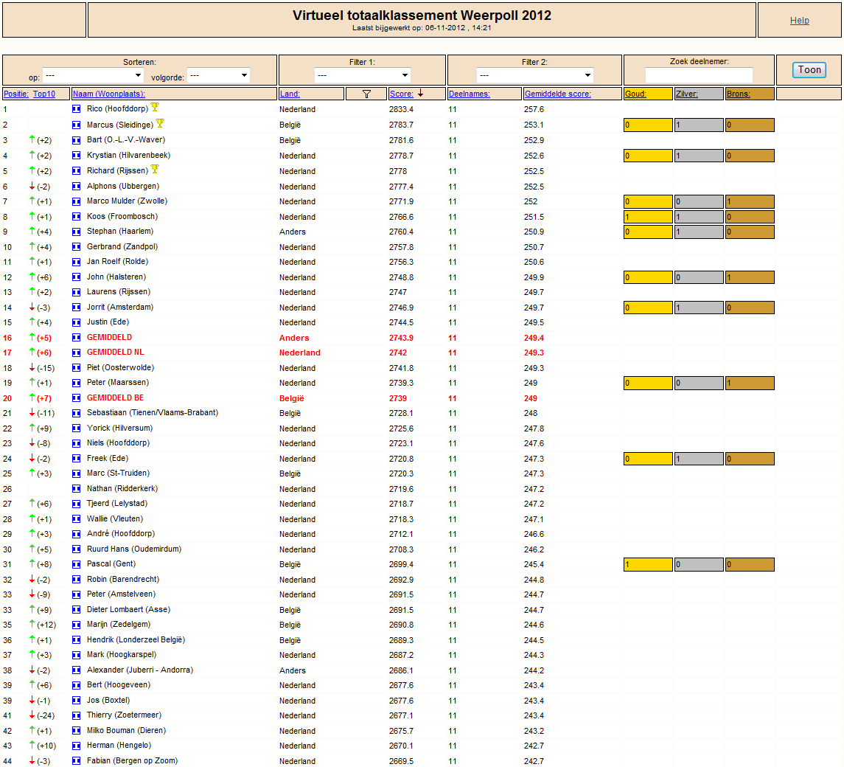Expand the Filter 1 dropdown
844x767 pixels.
coord(362,75)
